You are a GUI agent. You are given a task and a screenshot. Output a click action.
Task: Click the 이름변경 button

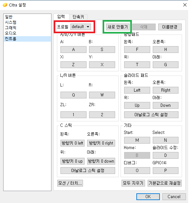point(170,27)
